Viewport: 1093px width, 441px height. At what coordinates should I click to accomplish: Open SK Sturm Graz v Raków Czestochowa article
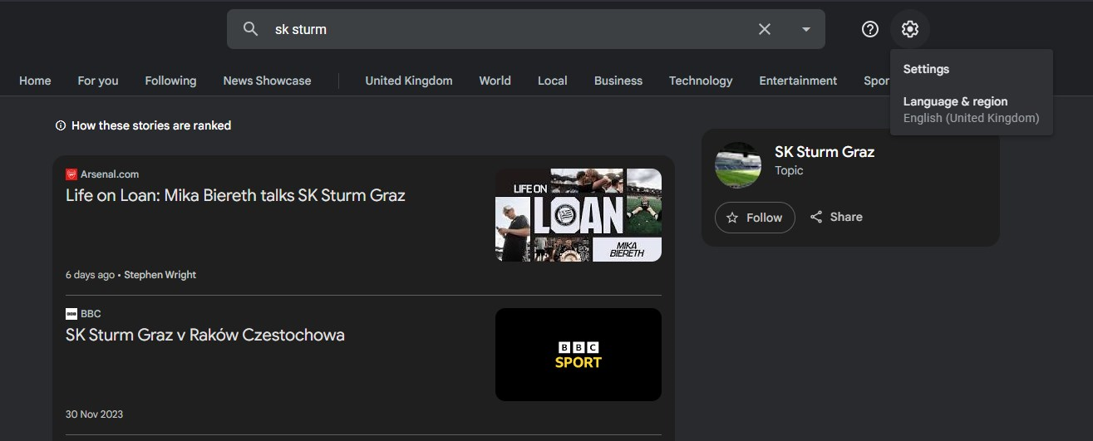[205, 335]
